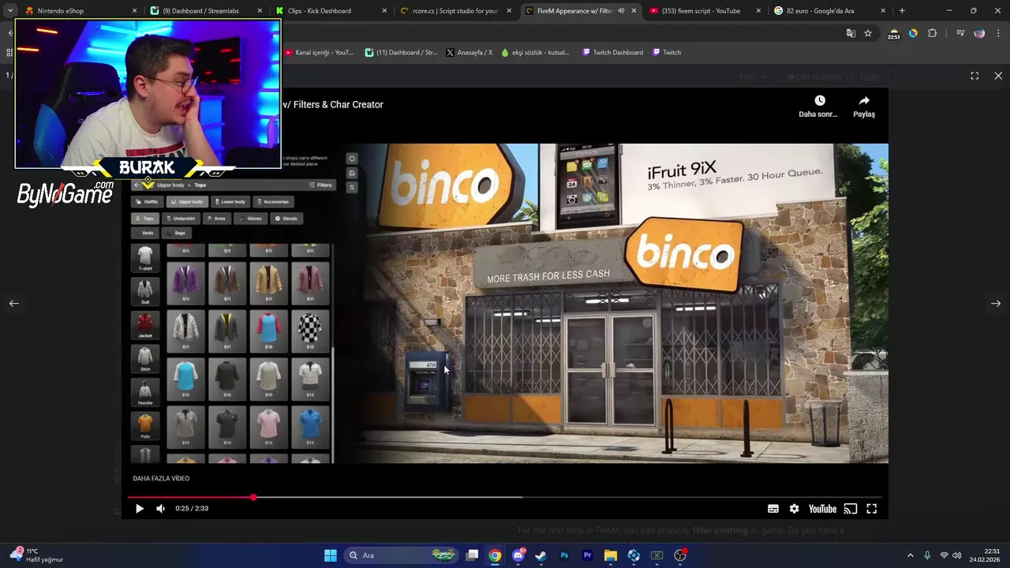This screenshot has width=1010, height=568.
Task: Translate this page icon
Action: click(851, 33)
